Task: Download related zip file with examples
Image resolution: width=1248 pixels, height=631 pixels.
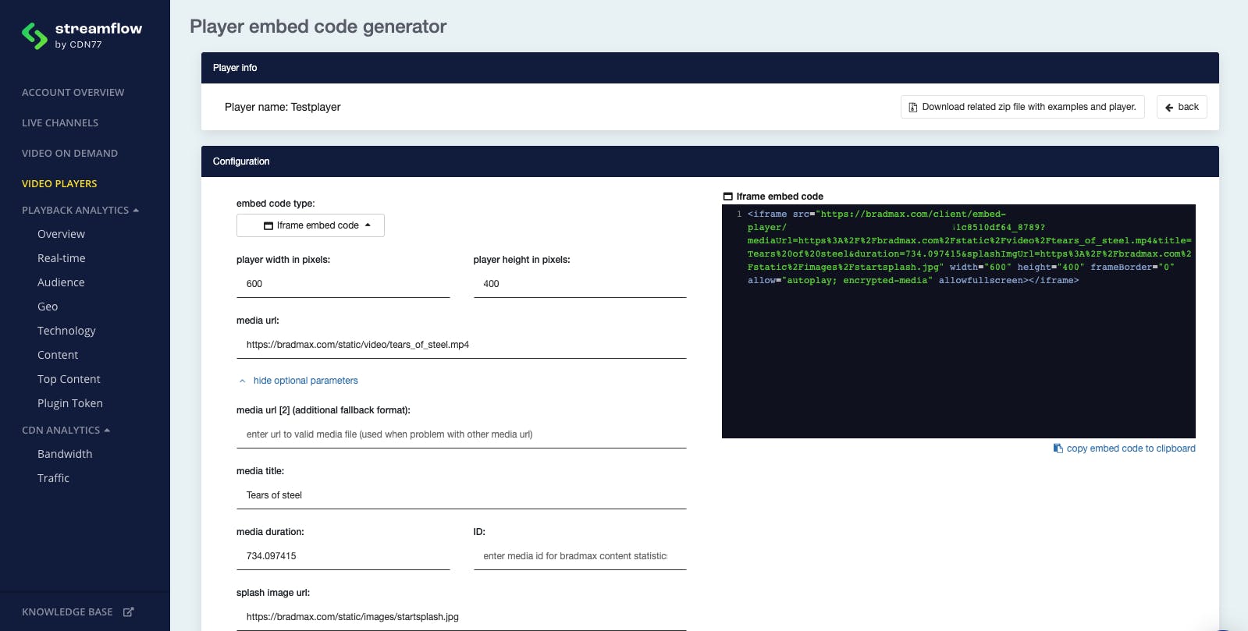Action: tap(1022, 107)
